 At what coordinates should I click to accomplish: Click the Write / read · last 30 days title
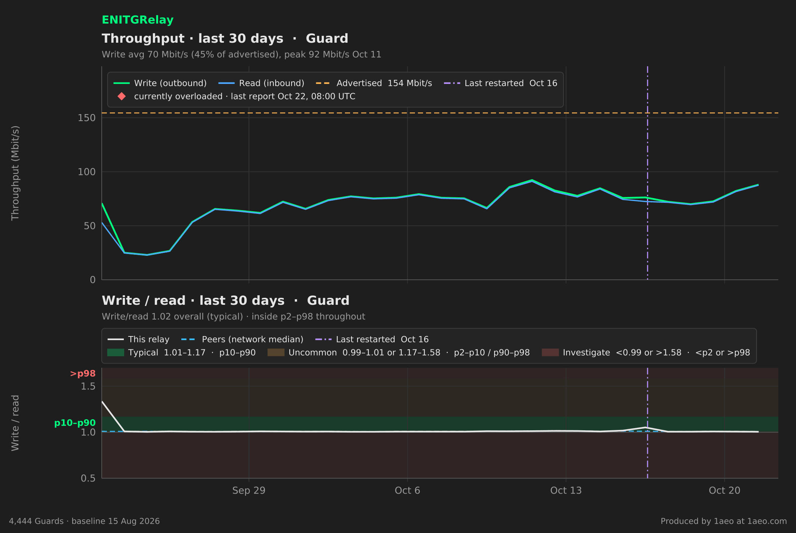(226, 301)
